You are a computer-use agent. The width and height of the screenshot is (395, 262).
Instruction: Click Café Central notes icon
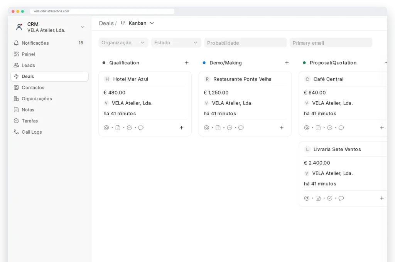pos(318,128)
